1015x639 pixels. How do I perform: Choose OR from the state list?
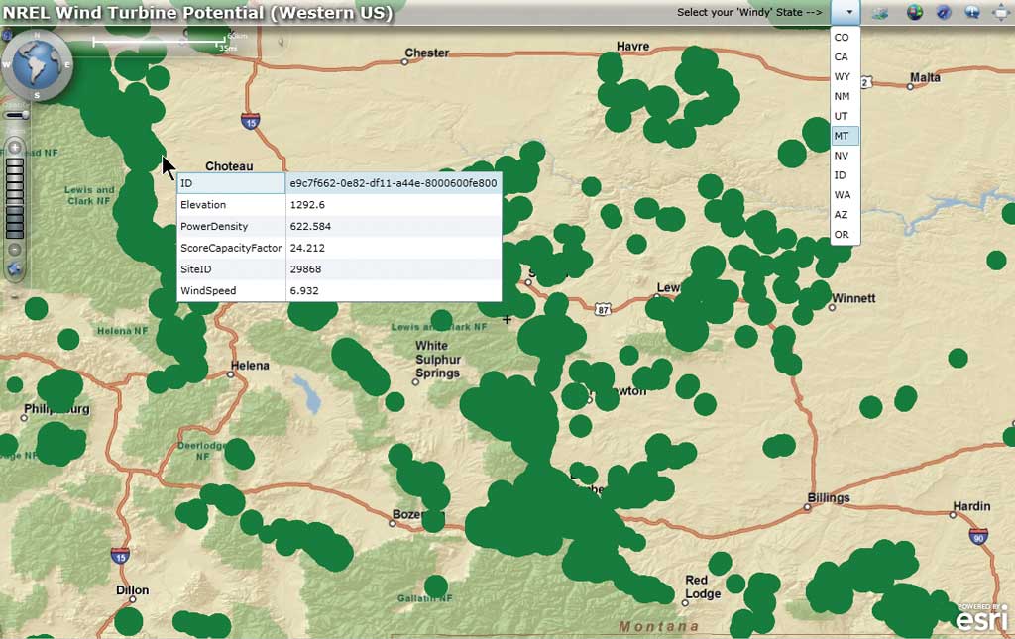click(845, 235)
